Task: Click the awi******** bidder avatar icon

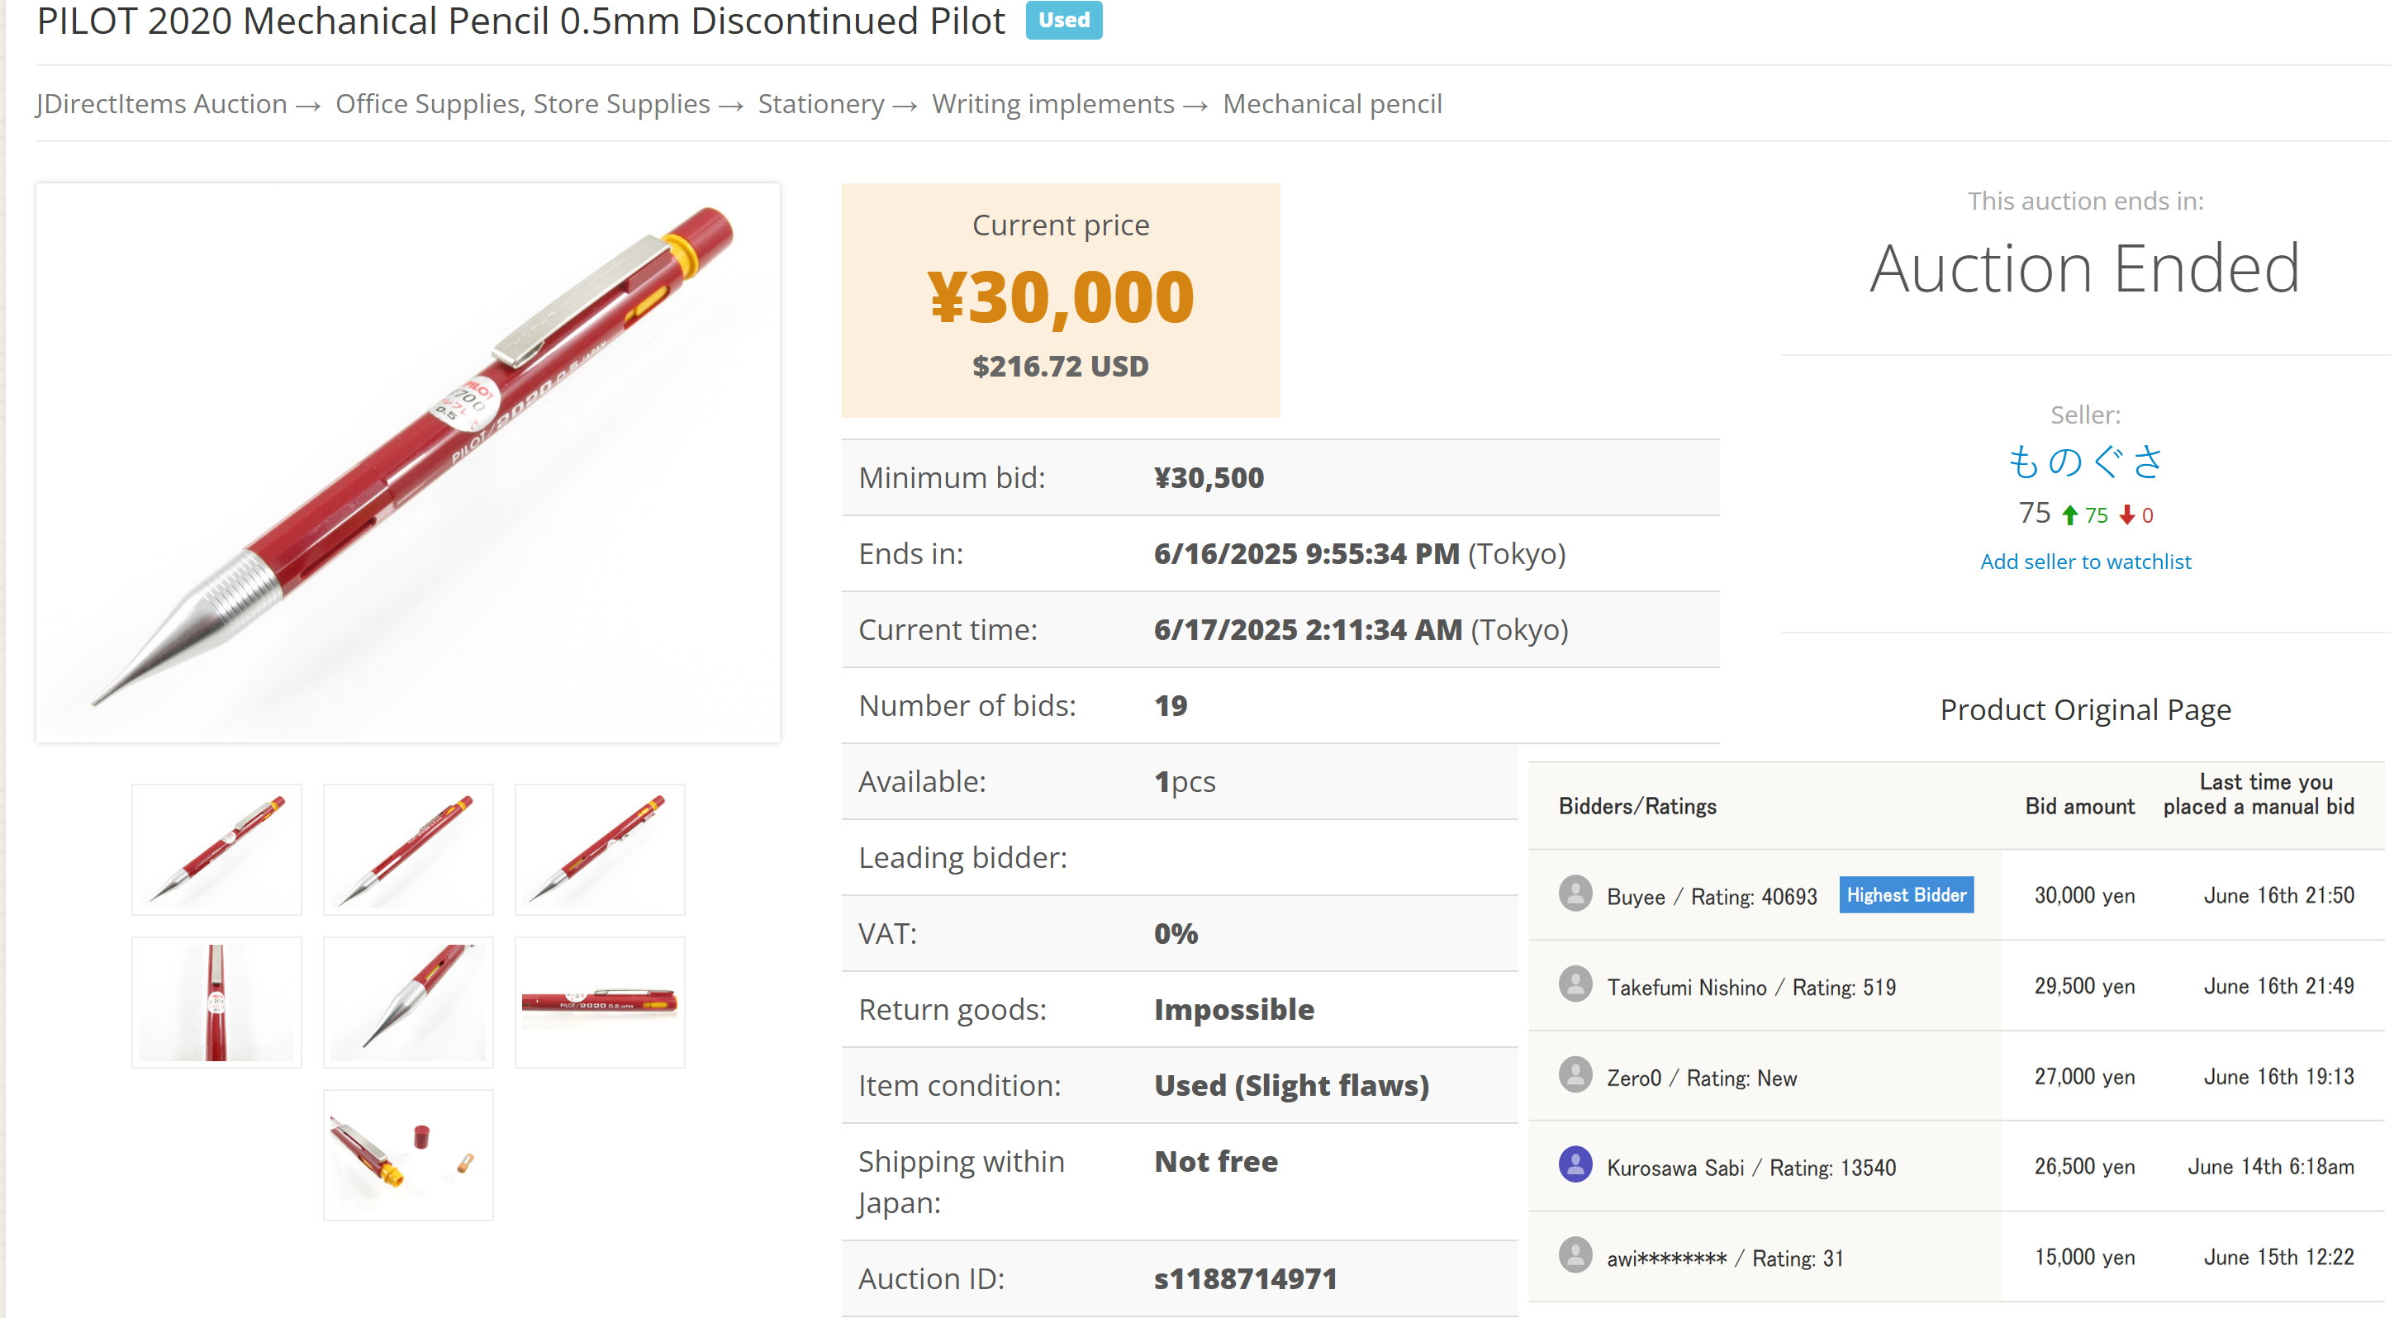Action: [x=1575, y=1254]
